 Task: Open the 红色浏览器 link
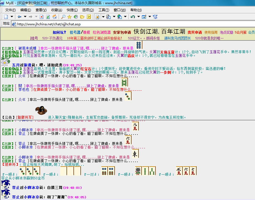pos(102,32)
